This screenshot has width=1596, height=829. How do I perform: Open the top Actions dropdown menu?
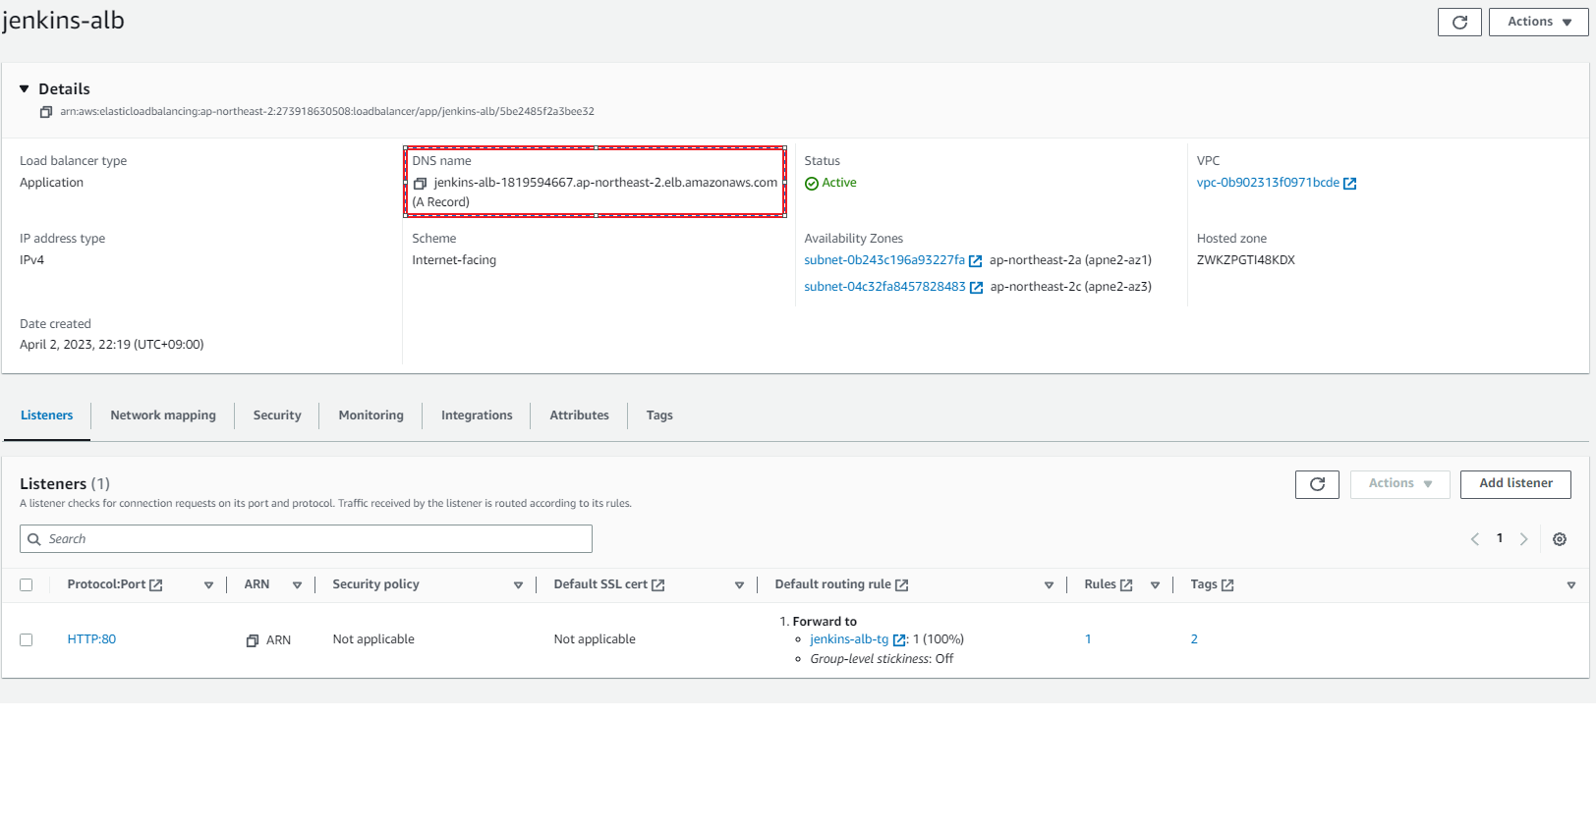tap(1538, 23)
